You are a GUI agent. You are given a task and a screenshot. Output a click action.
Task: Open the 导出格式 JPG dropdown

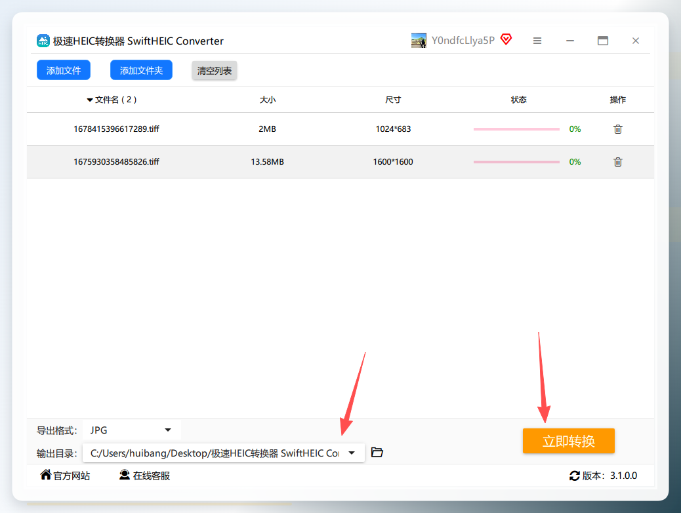click(x=132, y=430)
